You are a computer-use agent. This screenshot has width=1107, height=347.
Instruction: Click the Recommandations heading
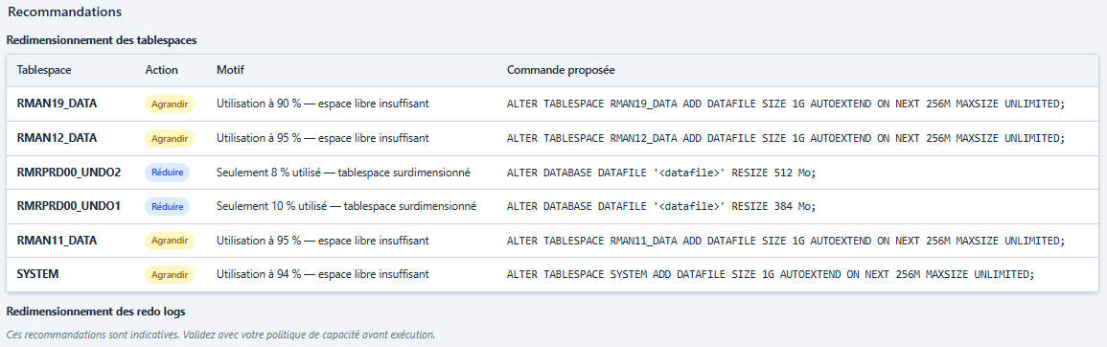click(64, 12)
